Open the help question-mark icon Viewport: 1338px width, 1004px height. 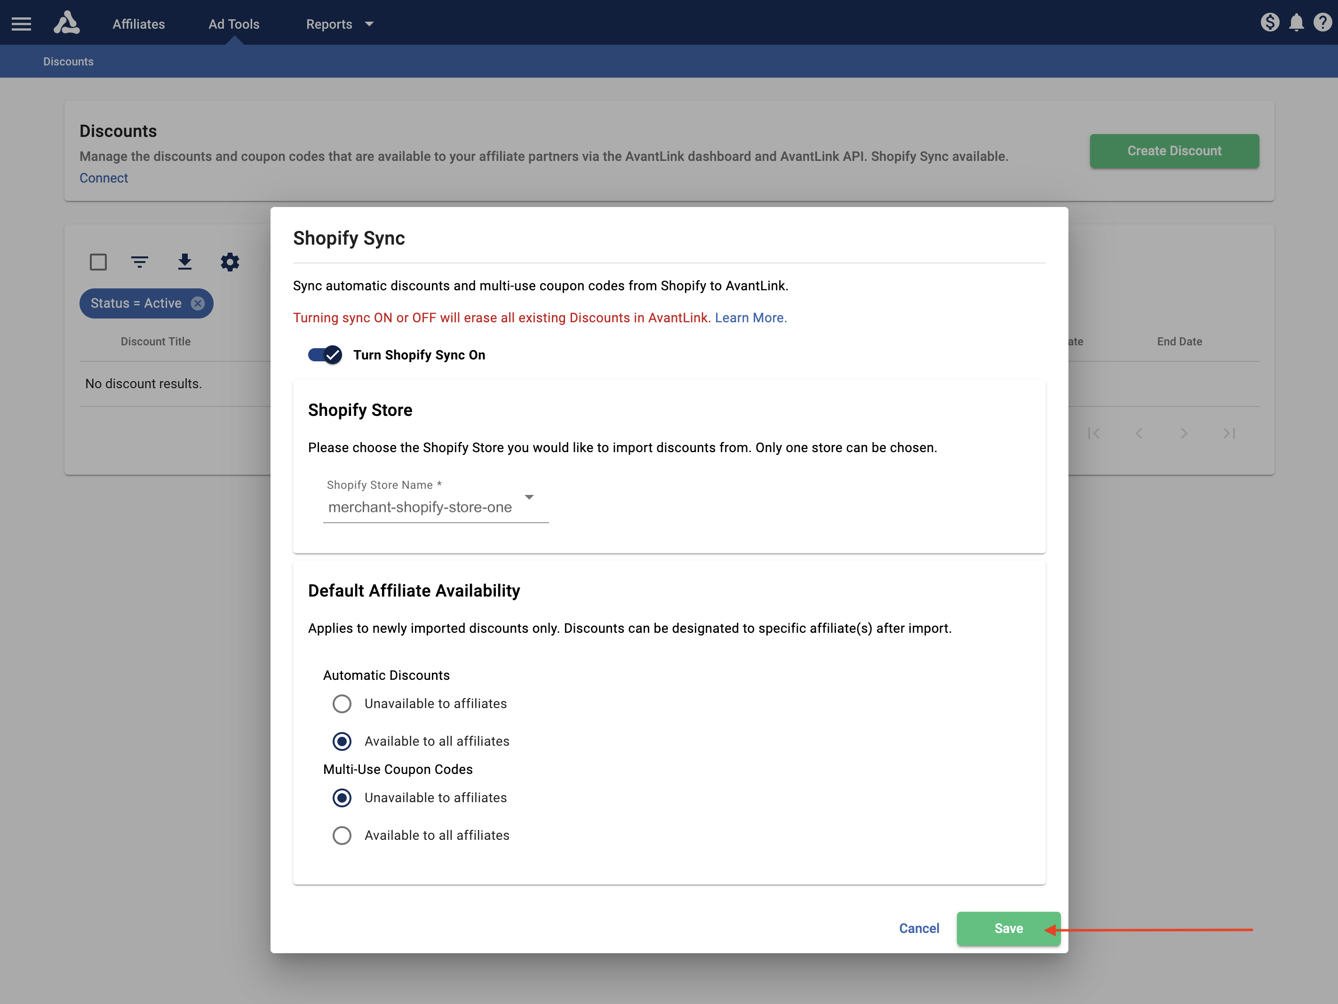point(1322,23)
